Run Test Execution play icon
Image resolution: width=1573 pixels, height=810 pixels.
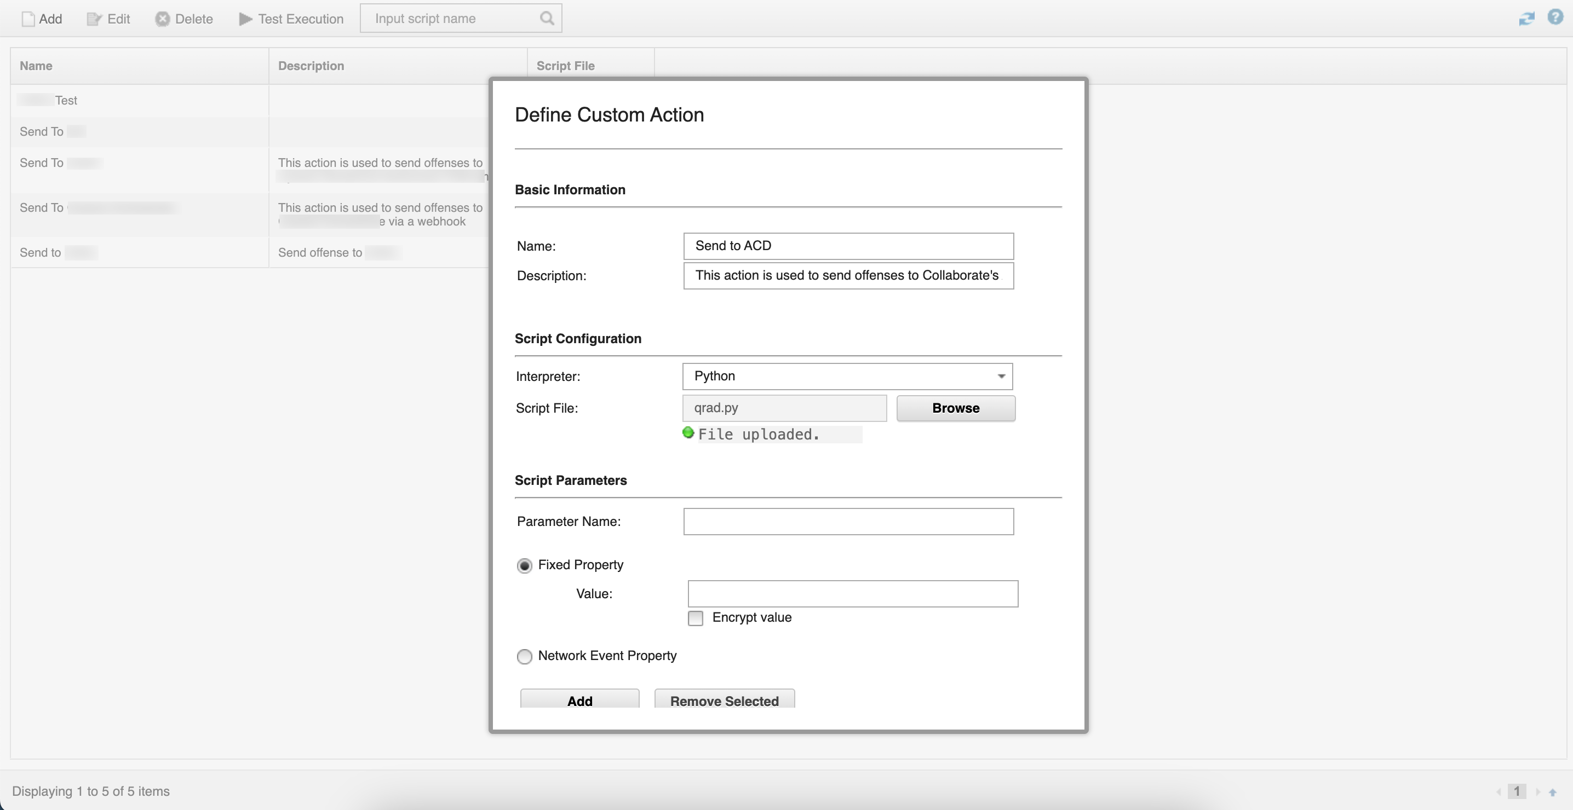(245, 19)
